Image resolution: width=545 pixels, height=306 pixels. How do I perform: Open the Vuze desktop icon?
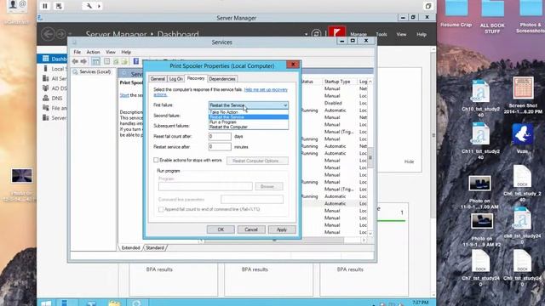522,138
